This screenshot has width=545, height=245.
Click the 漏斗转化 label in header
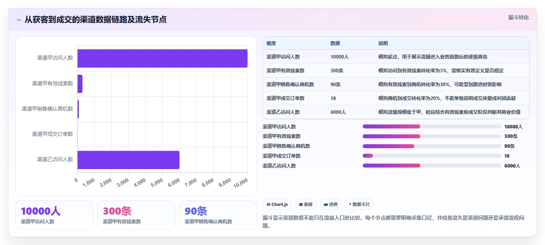click(x=518, y=18)
